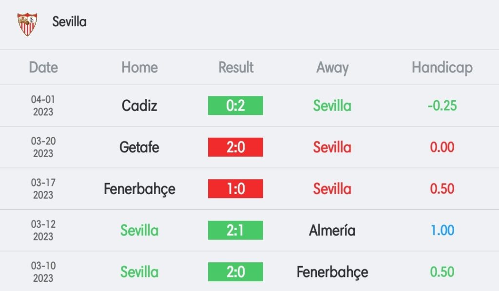Select the Date column header

pos(43,67)
